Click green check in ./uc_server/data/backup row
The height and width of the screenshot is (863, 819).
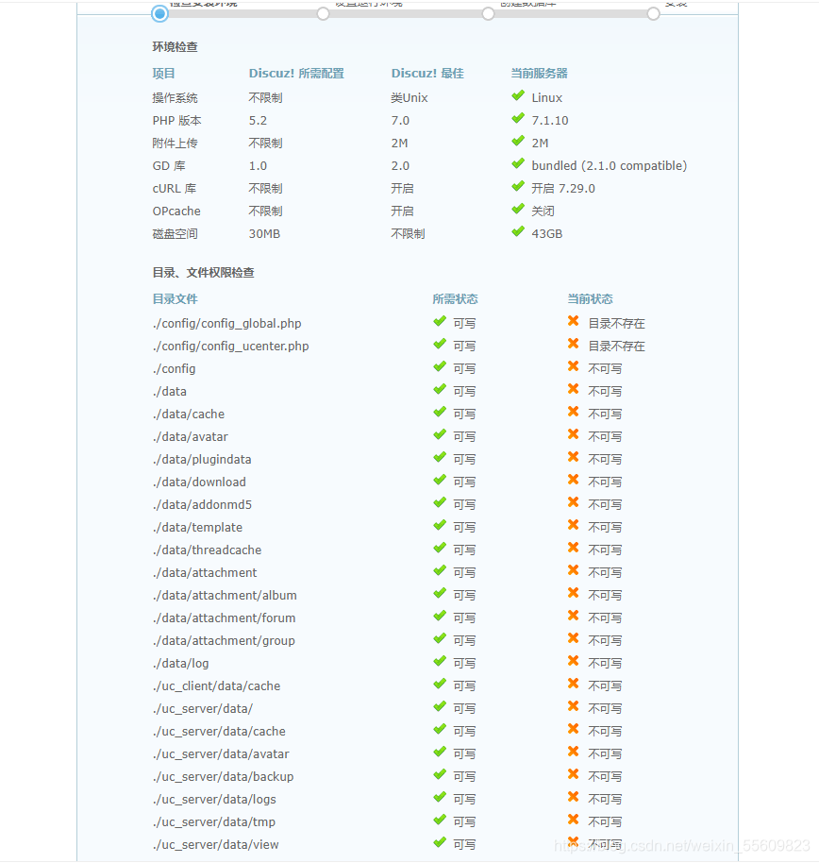click(440, 774)
